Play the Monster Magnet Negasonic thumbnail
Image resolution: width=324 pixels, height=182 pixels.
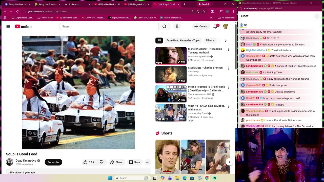[x=171, y=56]
